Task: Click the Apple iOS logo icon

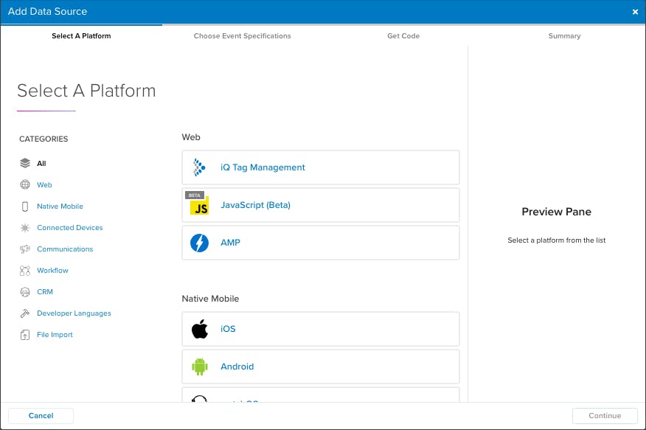Action: 199,329
